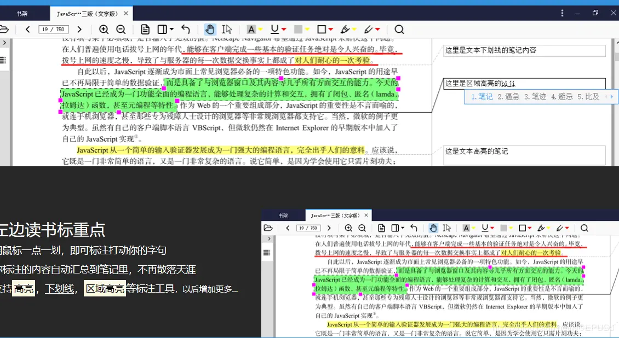Toggle the text selection cursor tool

coord(226,30)
